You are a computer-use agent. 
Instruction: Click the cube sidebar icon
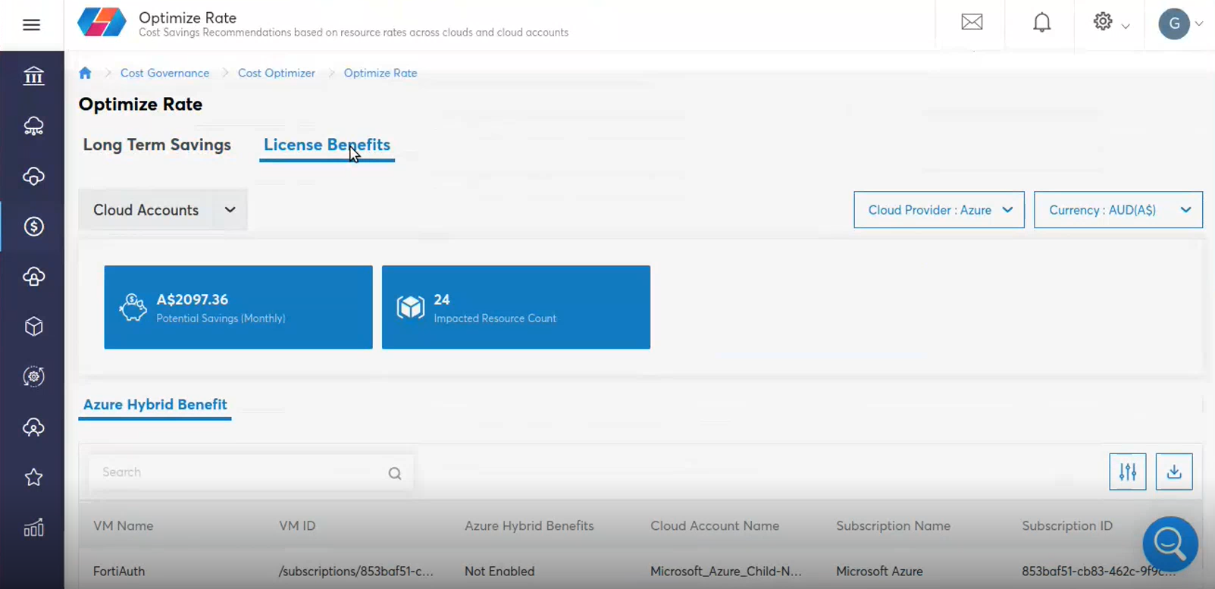pyautogui.click(x=33, y=327)
